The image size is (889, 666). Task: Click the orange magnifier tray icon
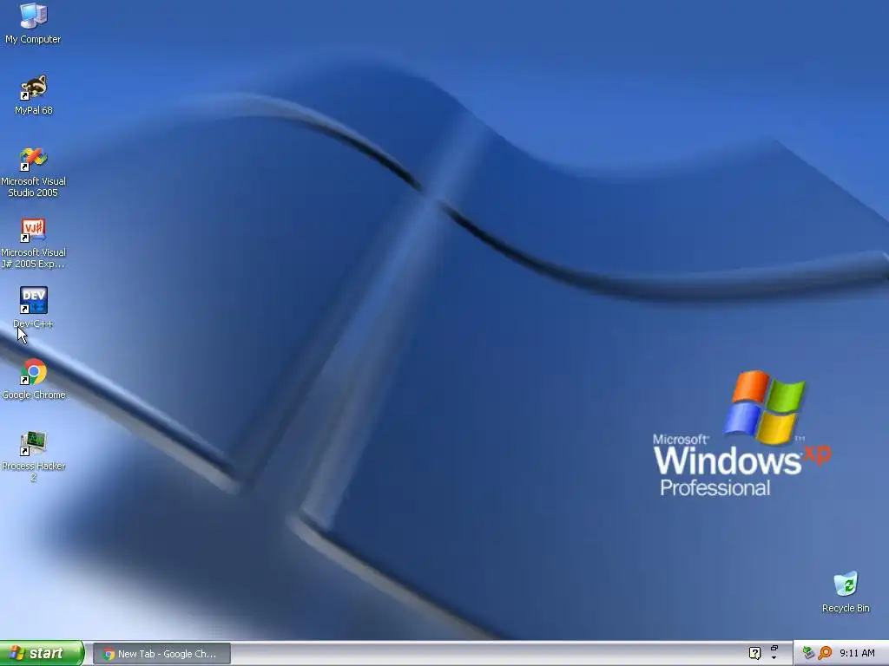pos(825,653)
